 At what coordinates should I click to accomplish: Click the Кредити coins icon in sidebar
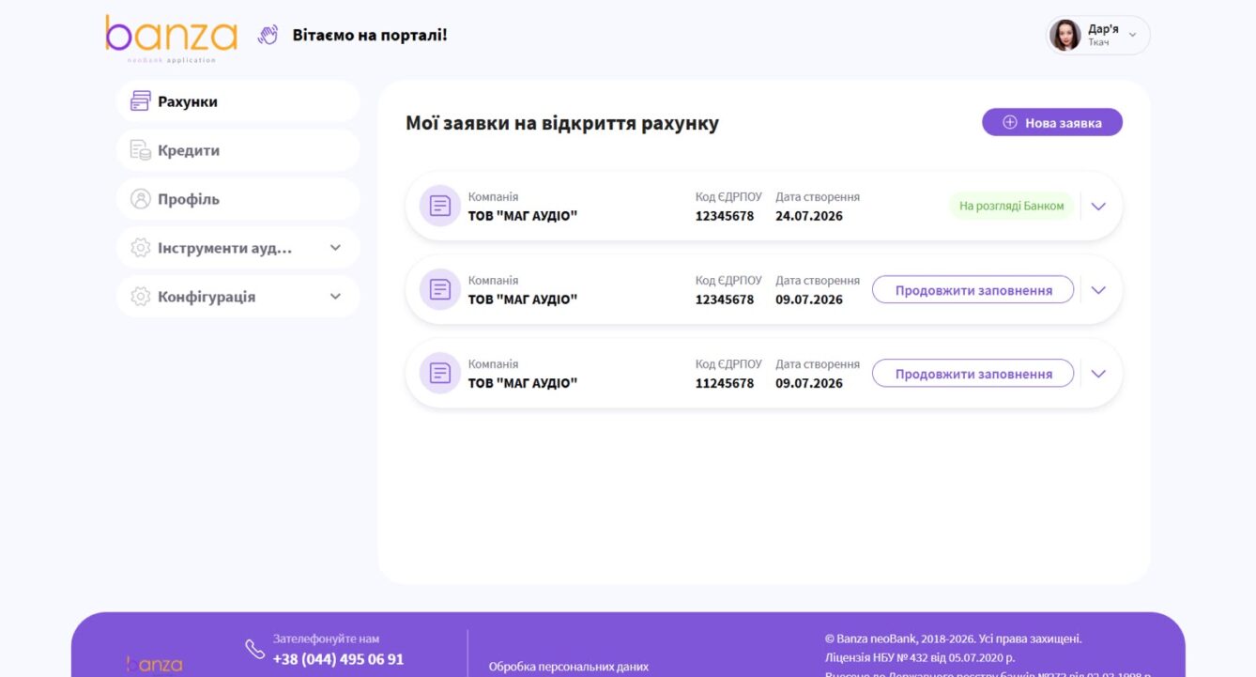pyautogui.click(x=140, y=150)
